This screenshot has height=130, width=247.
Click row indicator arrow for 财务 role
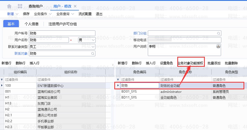point(118,86)
